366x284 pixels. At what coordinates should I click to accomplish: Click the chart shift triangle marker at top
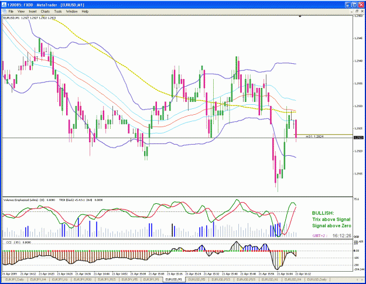[300, 16]
